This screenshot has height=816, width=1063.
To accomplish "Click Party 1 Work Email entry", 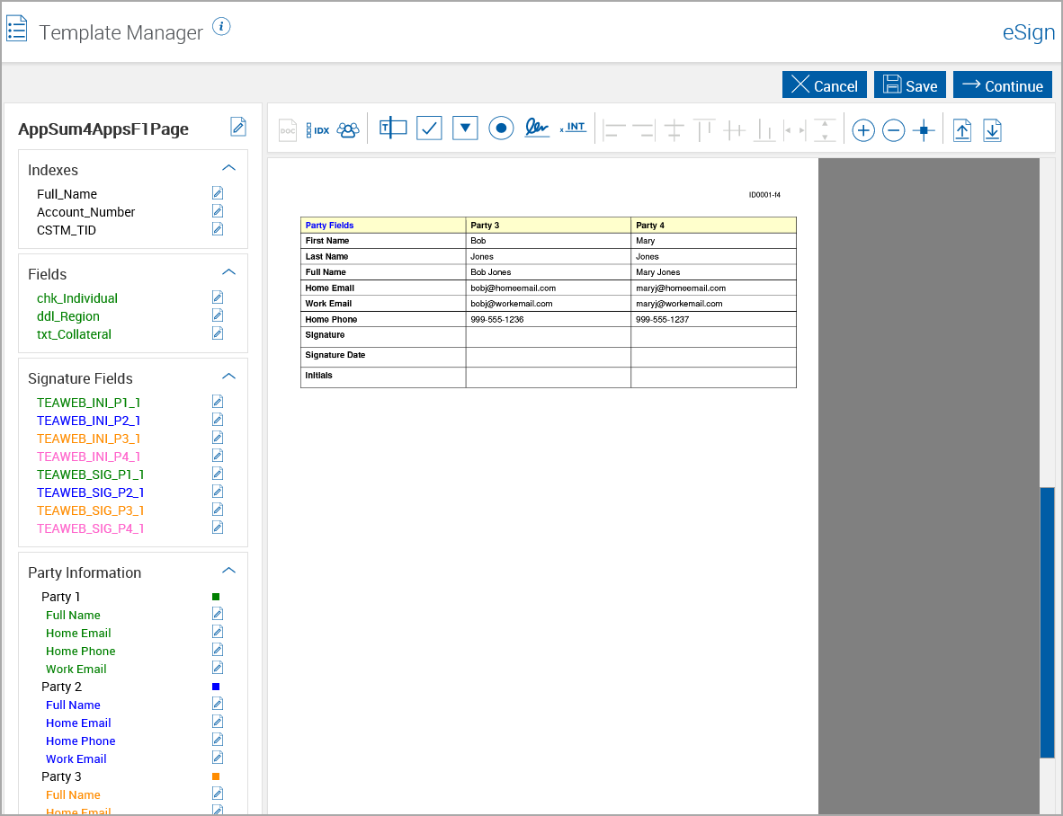I will [x=76, y=669].
